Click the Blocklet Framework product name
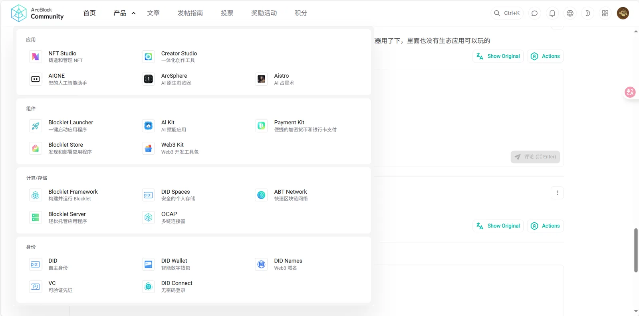 click(x=73, y=192)
